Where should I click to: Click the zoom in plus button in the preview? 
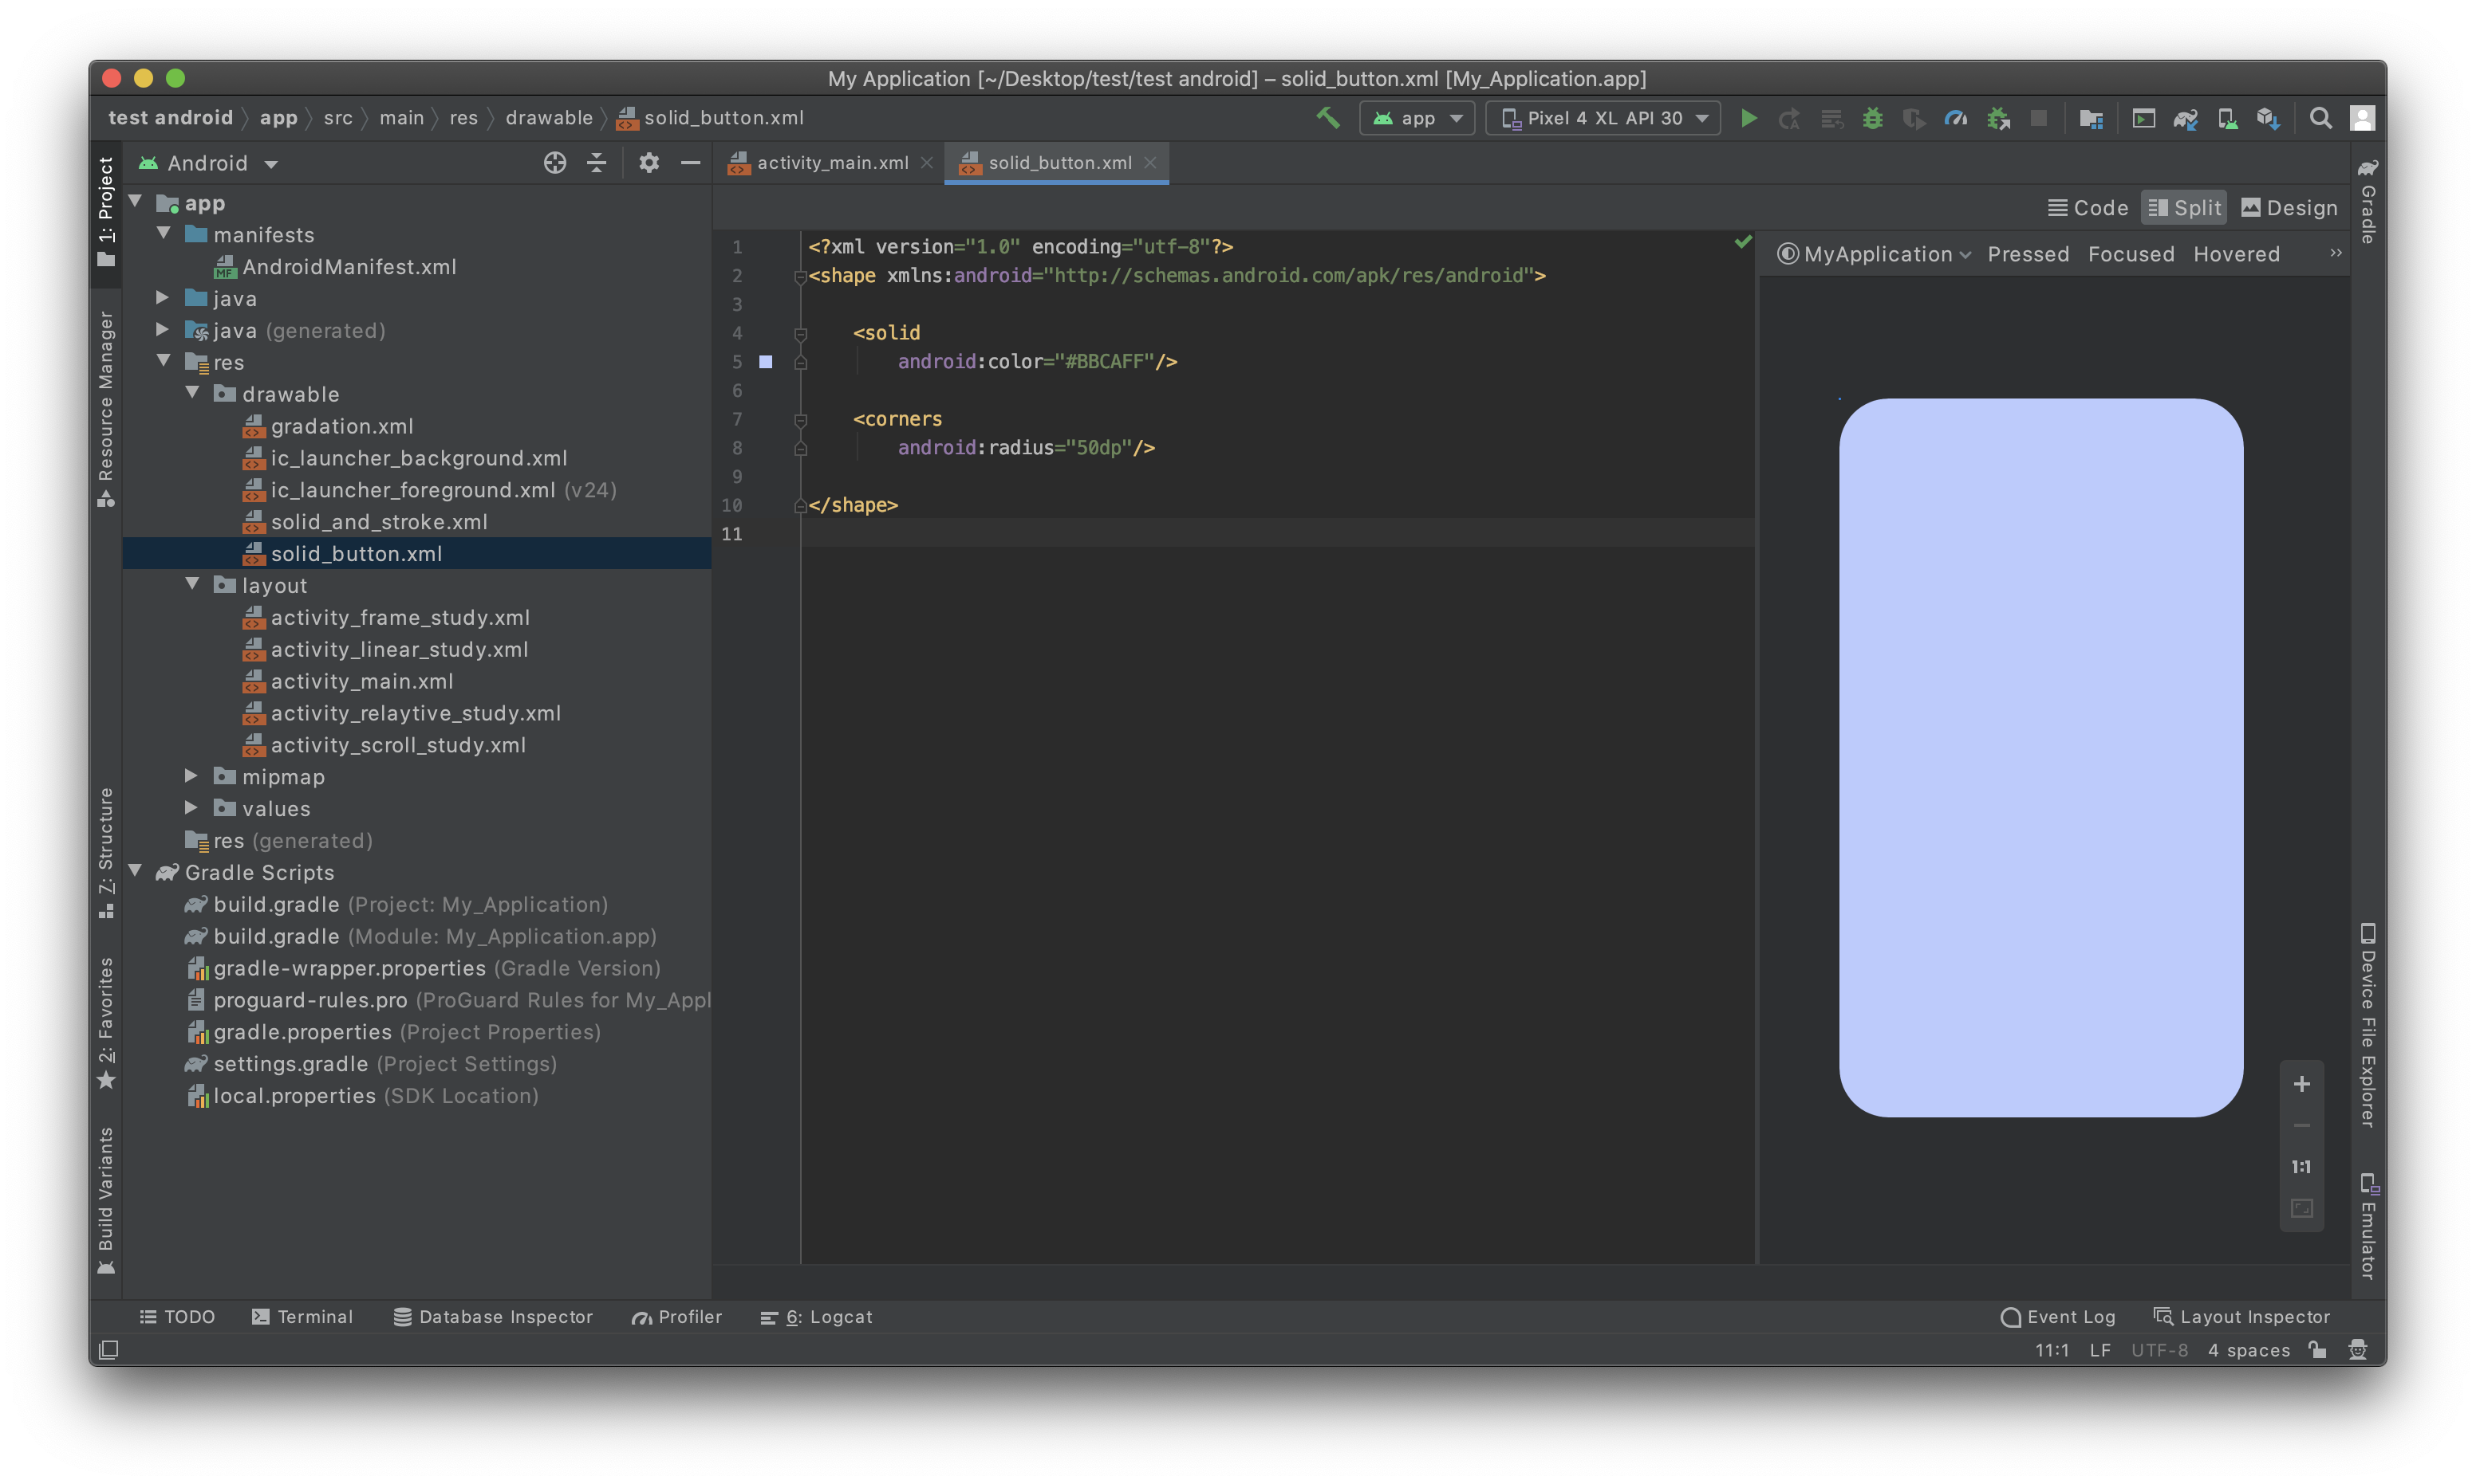click(2301, 1084)
